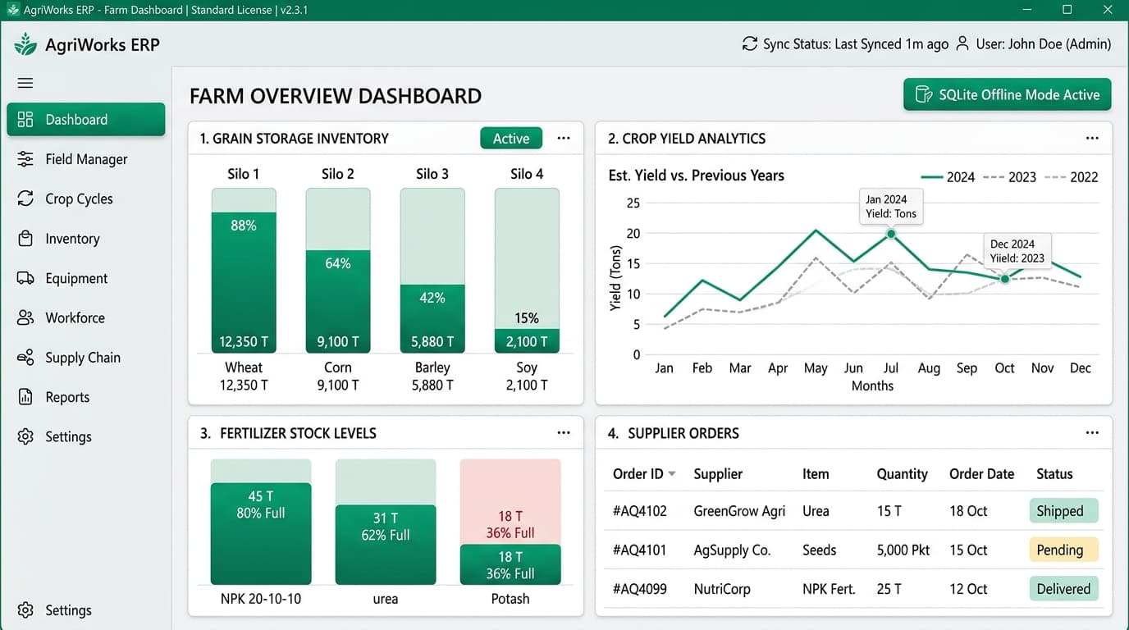Click supplier name NutriCorp
The image size is (1129, 630).
point(722,589)
